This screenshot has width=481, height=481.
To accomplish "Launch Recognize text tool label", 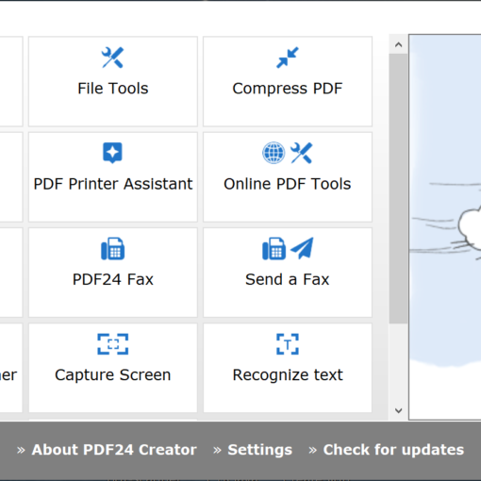I will click(x=288, y=375).
